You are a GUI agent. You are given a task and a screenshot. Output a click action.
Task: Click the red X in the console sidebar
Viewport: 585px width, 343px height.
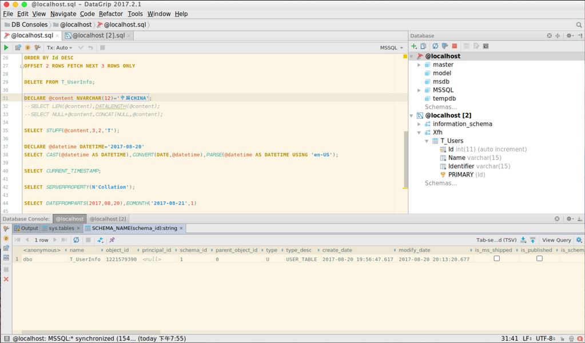click(6, 279)
